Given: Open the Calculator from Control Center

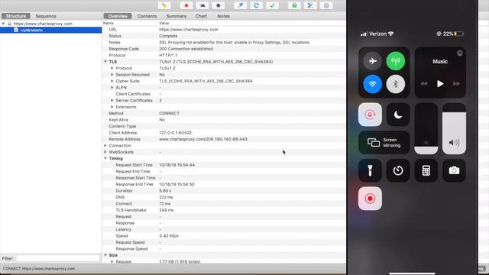Looking at the screenshot, I should [426, 170].
